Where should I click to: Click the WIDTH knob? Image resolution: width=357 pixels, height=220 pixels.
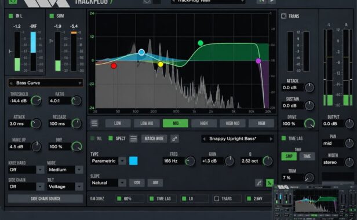tap(349, 162)
